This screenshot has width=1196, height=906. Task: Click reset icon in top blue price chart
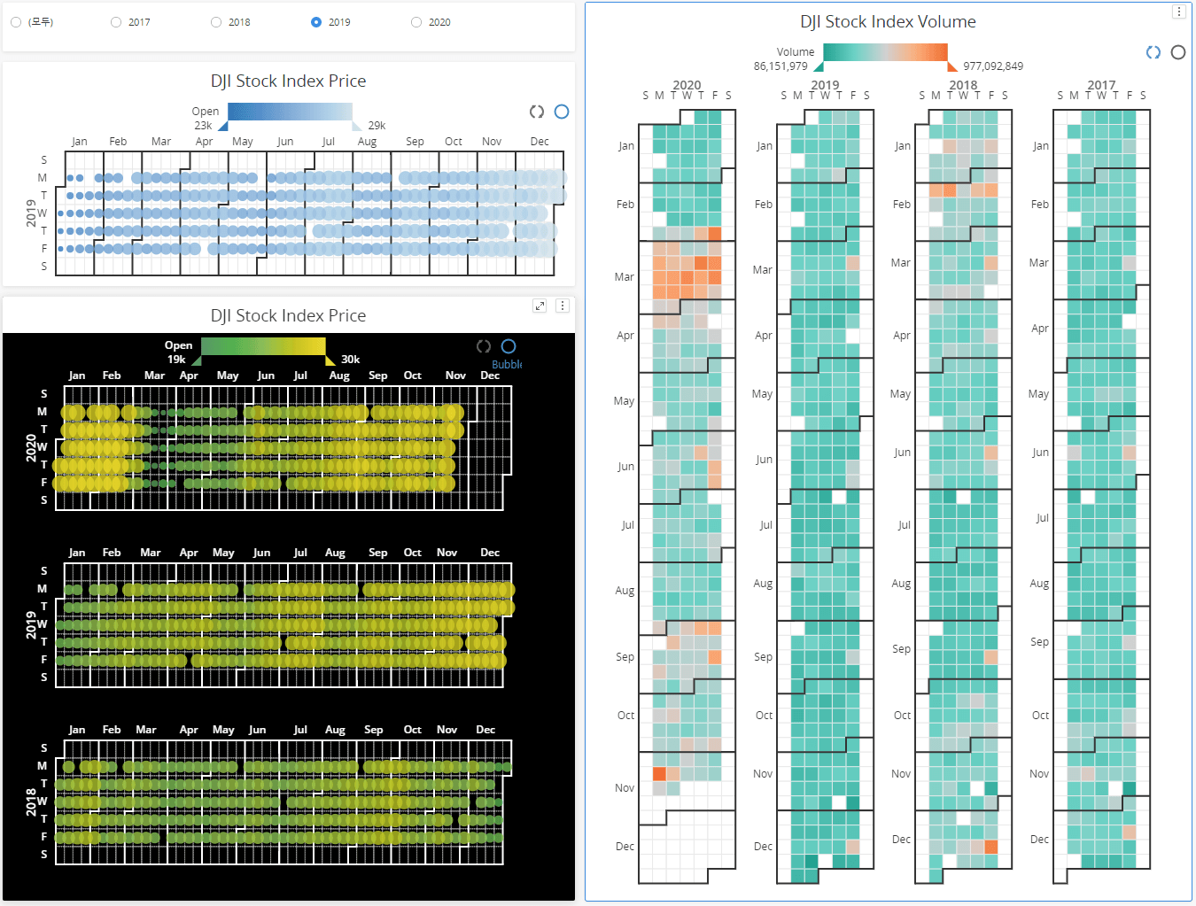coord(536,112)
